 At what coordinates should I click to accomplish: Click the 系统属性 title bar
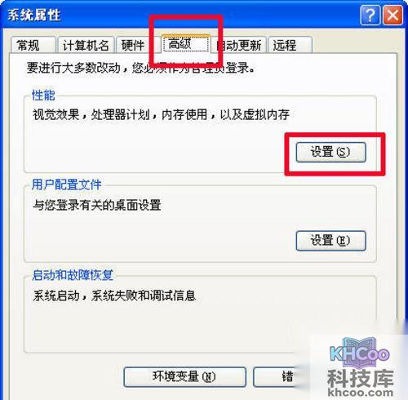[180, 15]
